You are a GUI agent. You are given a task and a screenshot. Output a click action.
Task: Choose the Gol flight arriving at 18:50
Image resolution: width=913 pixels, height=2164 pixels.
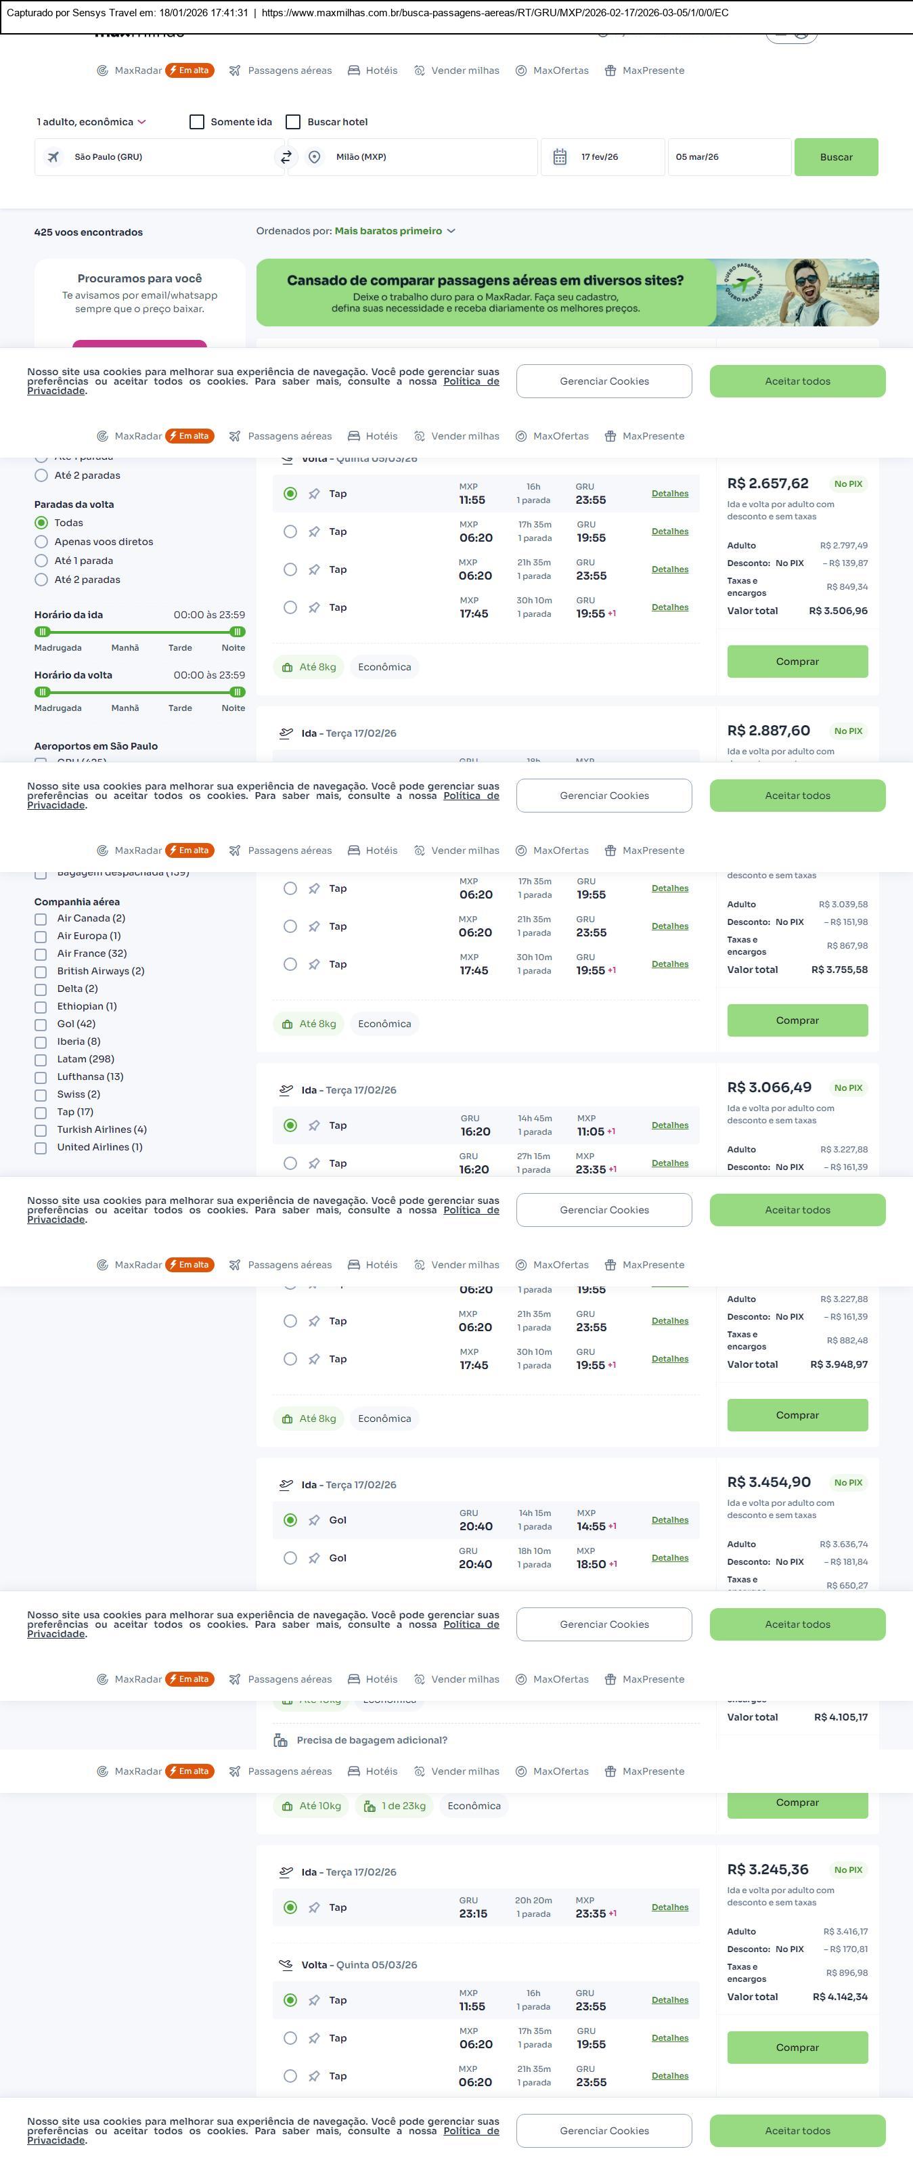tap(290, 1557)
